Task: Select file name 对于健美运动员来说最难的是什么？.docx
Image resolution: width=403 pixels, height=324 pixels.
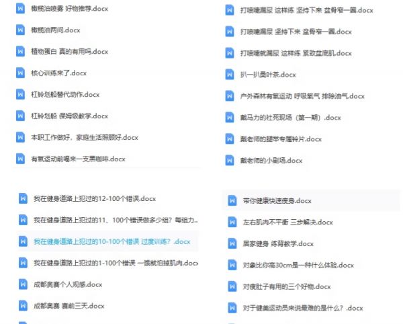Action: click(303, 308)
